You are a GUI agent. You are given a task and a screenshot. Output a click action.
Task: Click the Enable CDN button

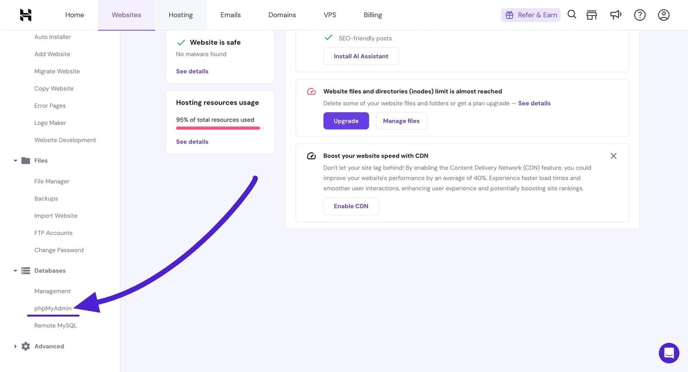(351, 206)
